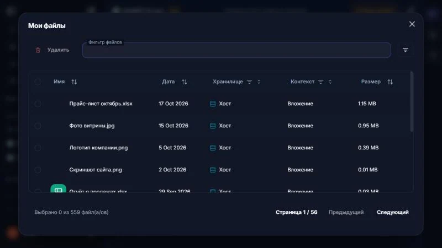
Task: Click the size value 0.01 MB
Action: pyautogui.click(x=367, y=170)
